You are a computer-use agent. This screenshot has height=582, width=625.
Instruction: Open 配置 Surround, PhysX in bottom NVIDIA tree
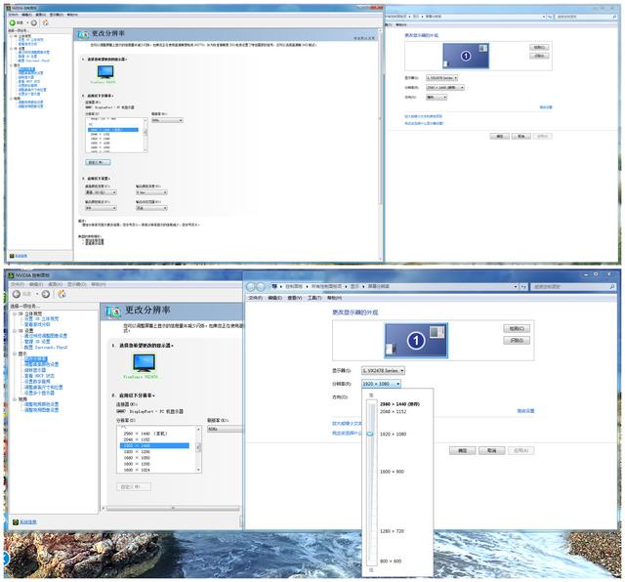pos(46,348)
